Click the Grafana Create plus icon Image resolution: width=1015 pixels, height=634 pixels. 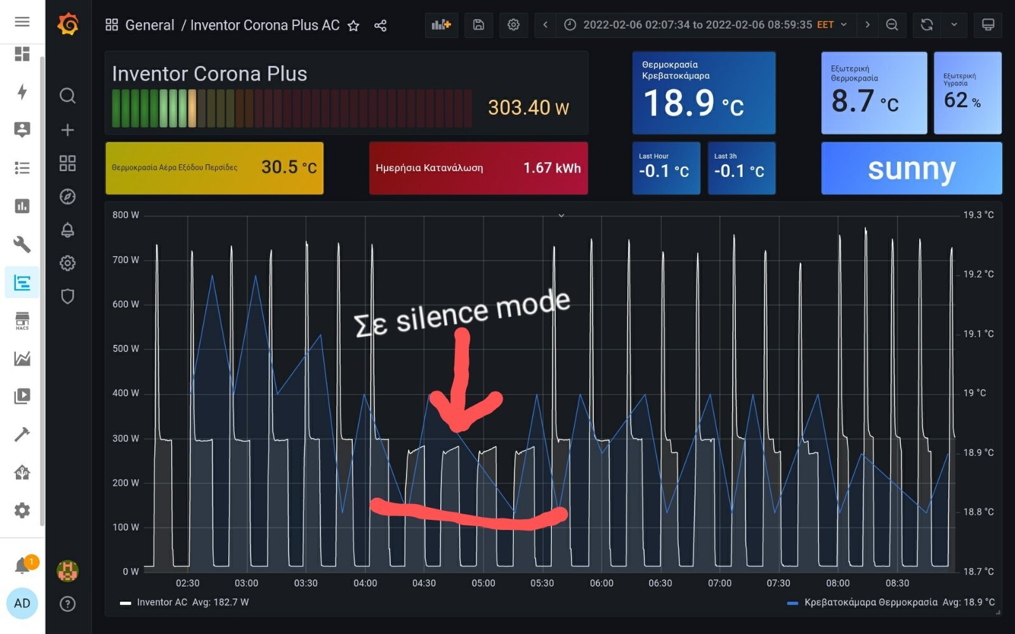[x=67, y=130]
